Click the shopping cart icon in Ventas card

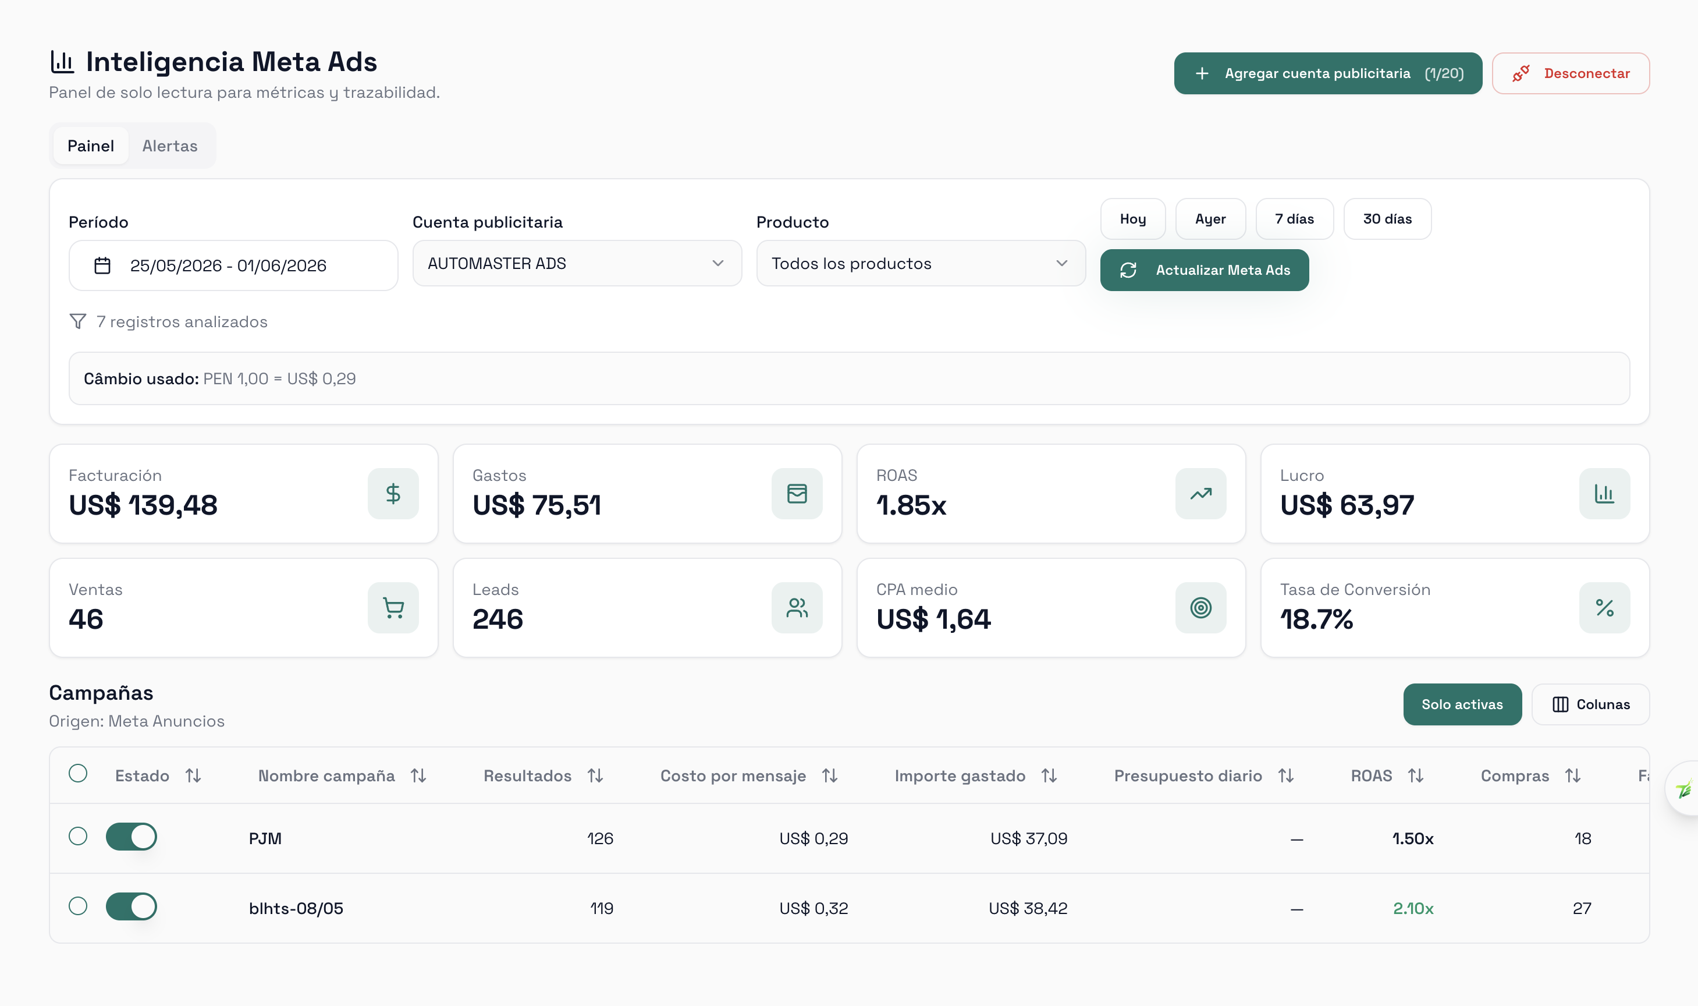click(393, 607)
